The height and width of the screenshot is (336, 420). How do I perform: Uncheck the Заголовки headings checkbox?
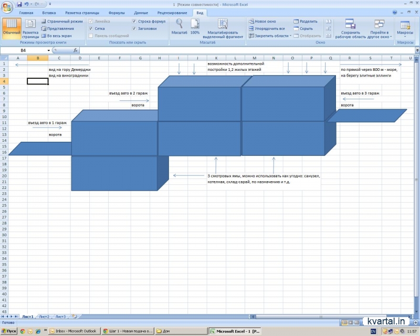134,29
